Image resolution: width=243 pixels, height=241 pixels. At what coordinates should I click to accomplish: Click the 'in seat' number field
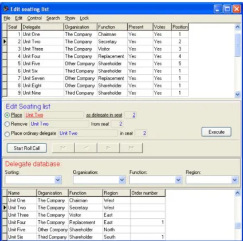click(x=141, y=133)
